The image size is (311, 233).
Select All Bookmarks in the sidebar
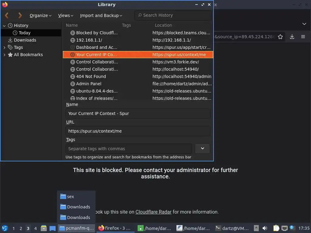point(28,55)
